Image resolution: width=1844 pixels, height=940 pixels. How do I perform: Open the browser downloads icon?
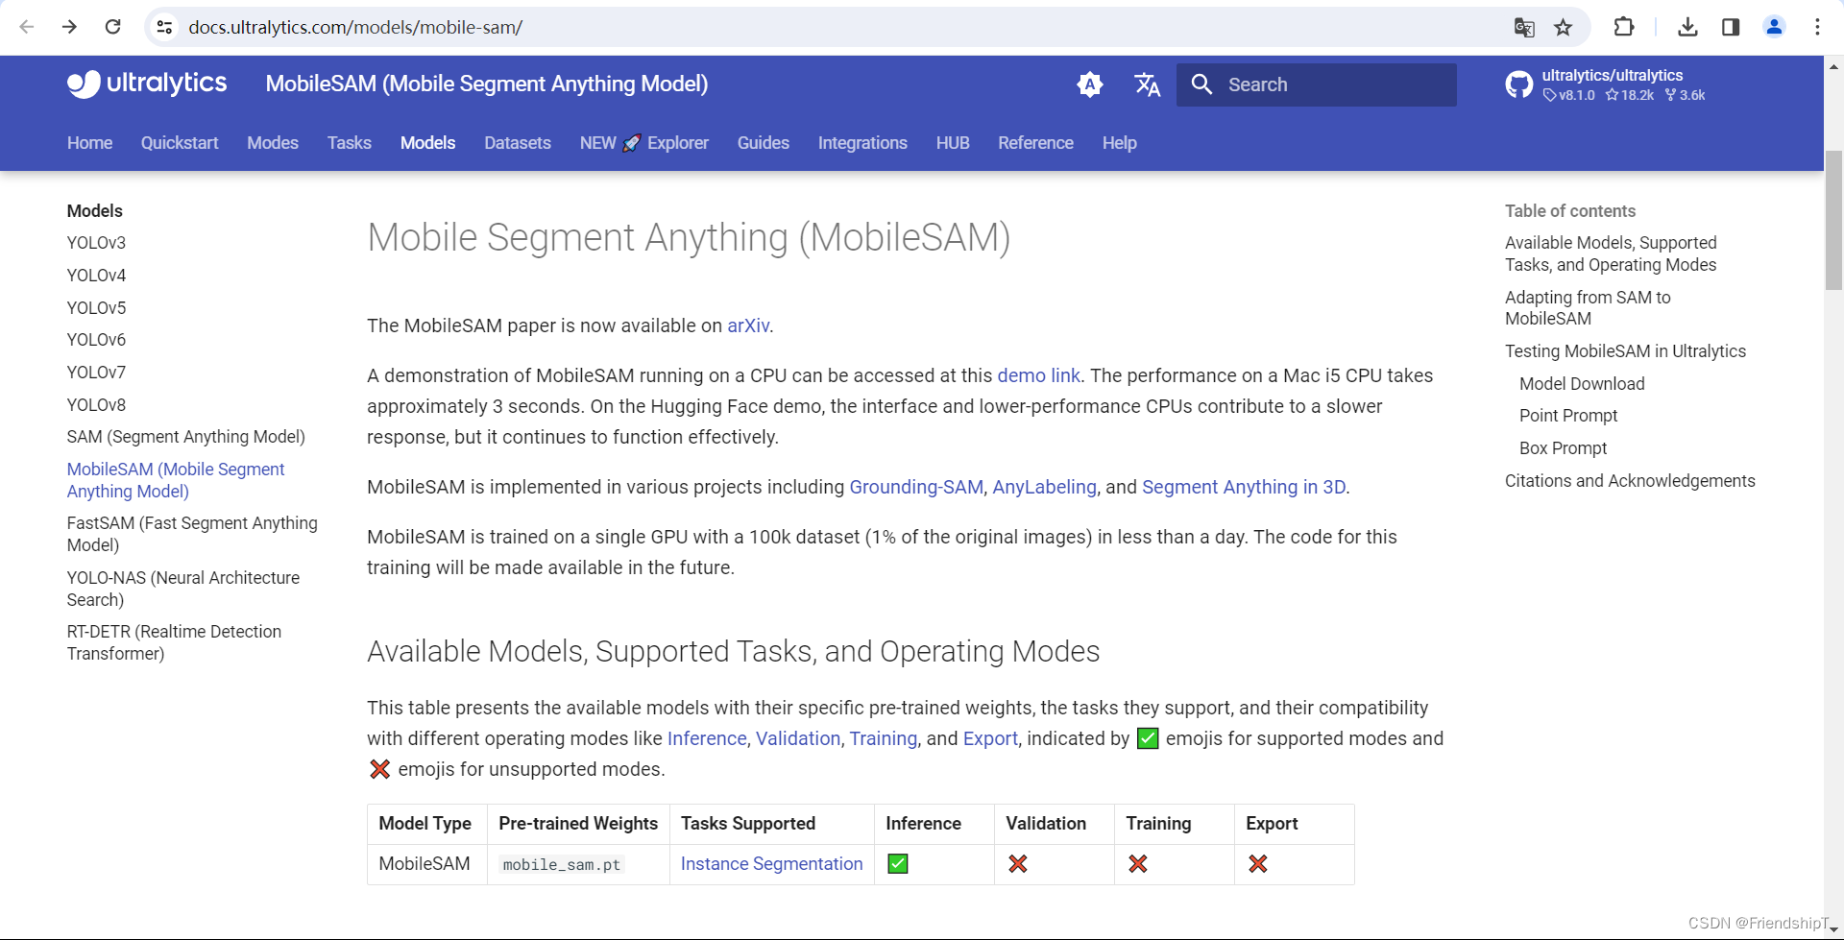click(1687, 27)
